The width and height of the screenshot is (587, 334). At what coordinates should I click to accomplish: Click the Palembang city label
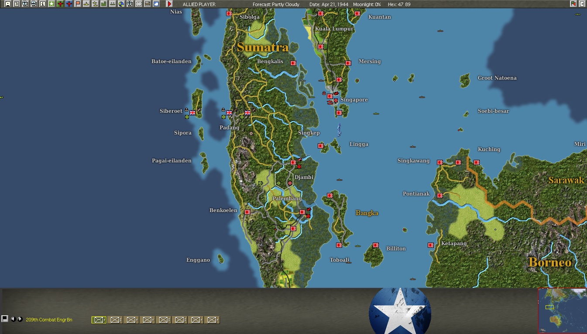click(x=287, y=199)
